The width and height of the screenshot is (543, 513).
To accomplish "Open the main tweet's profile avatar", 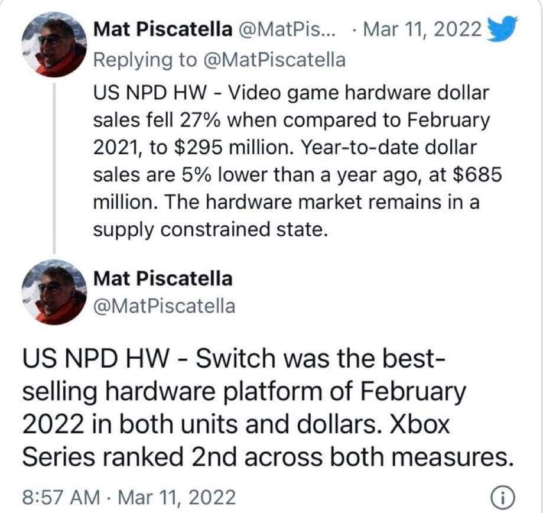I will tap(54, 292).
